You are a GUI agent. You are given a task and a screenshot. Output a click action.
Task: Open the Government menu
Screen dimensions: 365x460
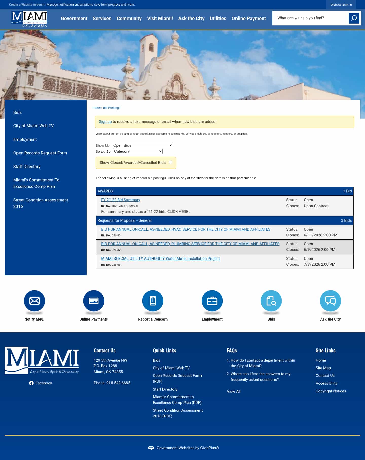click(x=74, y=18)
